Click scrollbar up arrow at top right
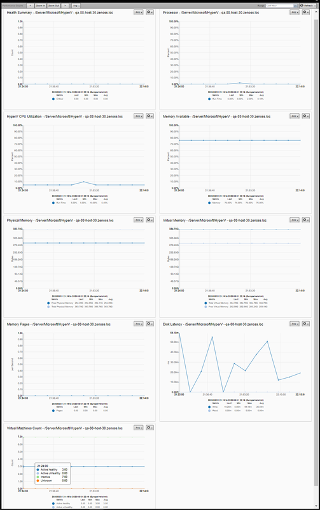The width and height of the screenshot is (320, 510). [316, 11]
